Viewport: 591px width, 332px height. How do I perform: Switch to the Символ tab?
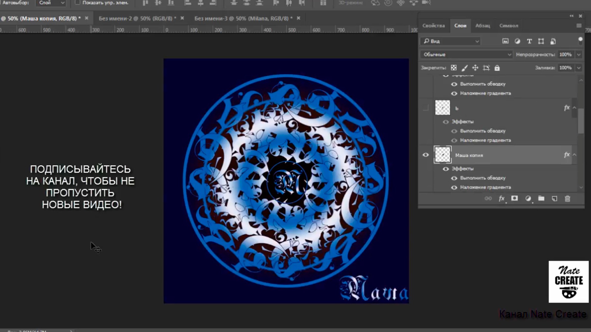[x=509, y=26]
